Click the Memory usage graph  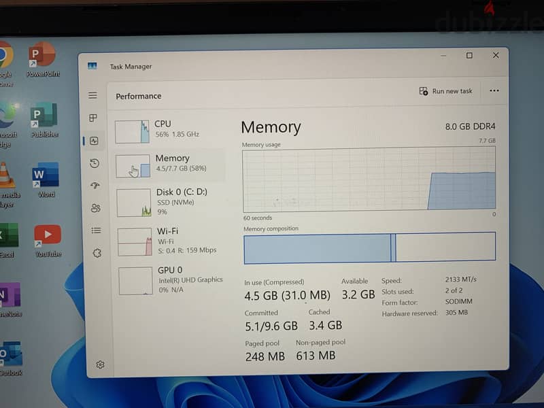click(369, 179)
